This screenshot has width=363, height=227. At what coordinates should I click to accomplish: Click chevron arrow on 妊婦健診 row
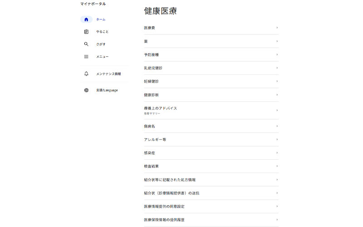pyautogui.click(x=277, y=81)
